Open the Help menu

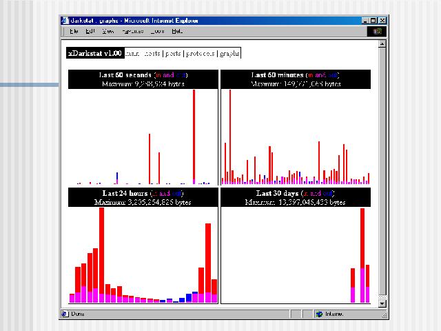[x=177, y=31]
